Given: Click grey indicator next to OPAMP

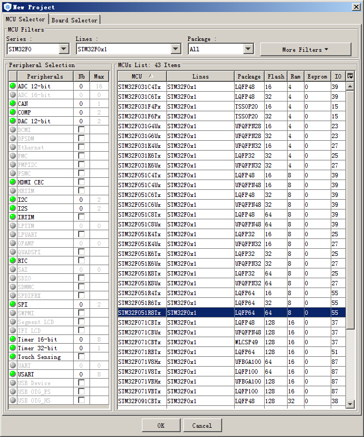Looking at the screenshot, I should click(x=13, y=243).
